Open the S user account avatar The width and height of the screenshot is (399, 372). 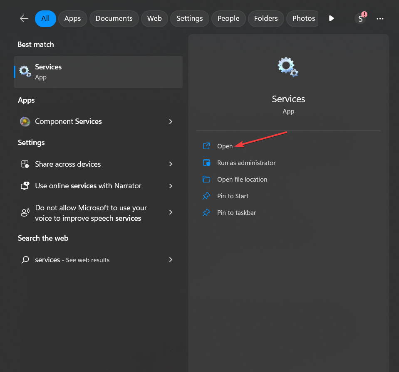click(x=361, y=19)
